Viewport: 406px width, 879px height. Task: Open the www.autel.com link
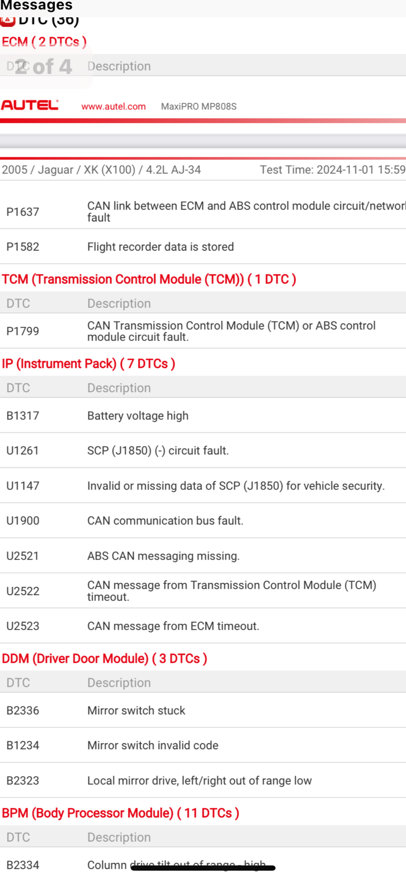113,106
